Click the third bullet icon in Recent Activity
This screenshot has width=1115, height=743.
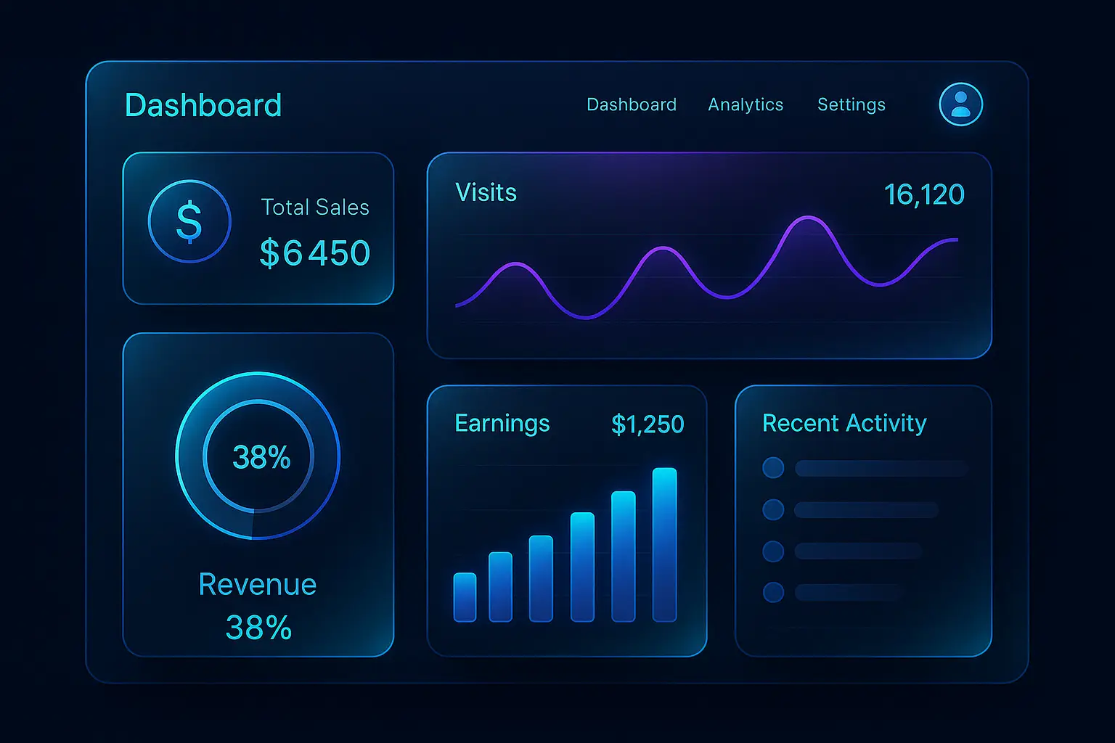point(772,551)
